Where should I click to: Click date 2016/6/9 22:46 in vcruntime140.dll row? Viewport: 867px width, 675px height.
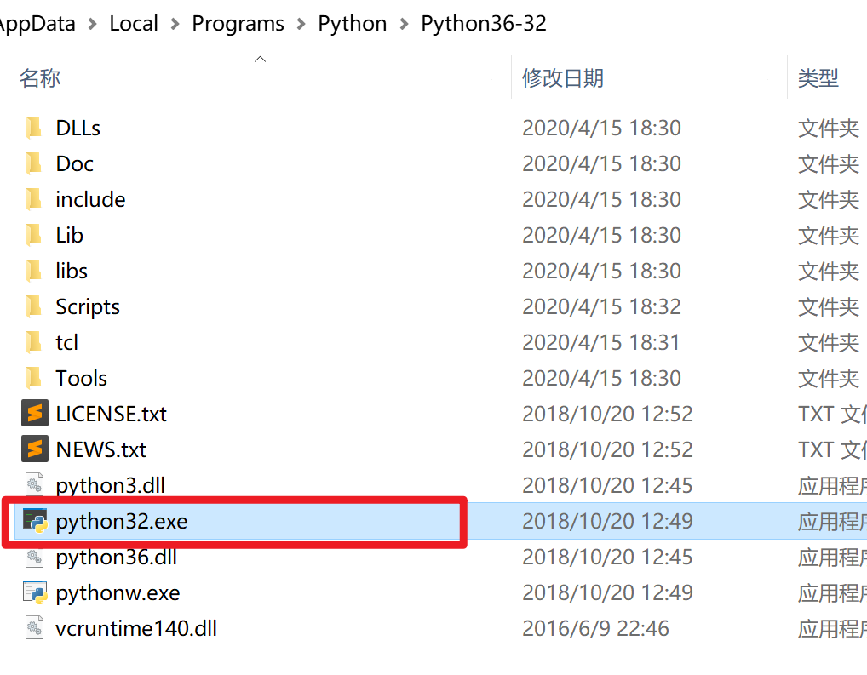(x=595, y=628)
